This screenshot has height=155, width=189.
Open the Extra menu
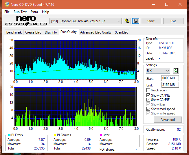click(x=34, y=12)
